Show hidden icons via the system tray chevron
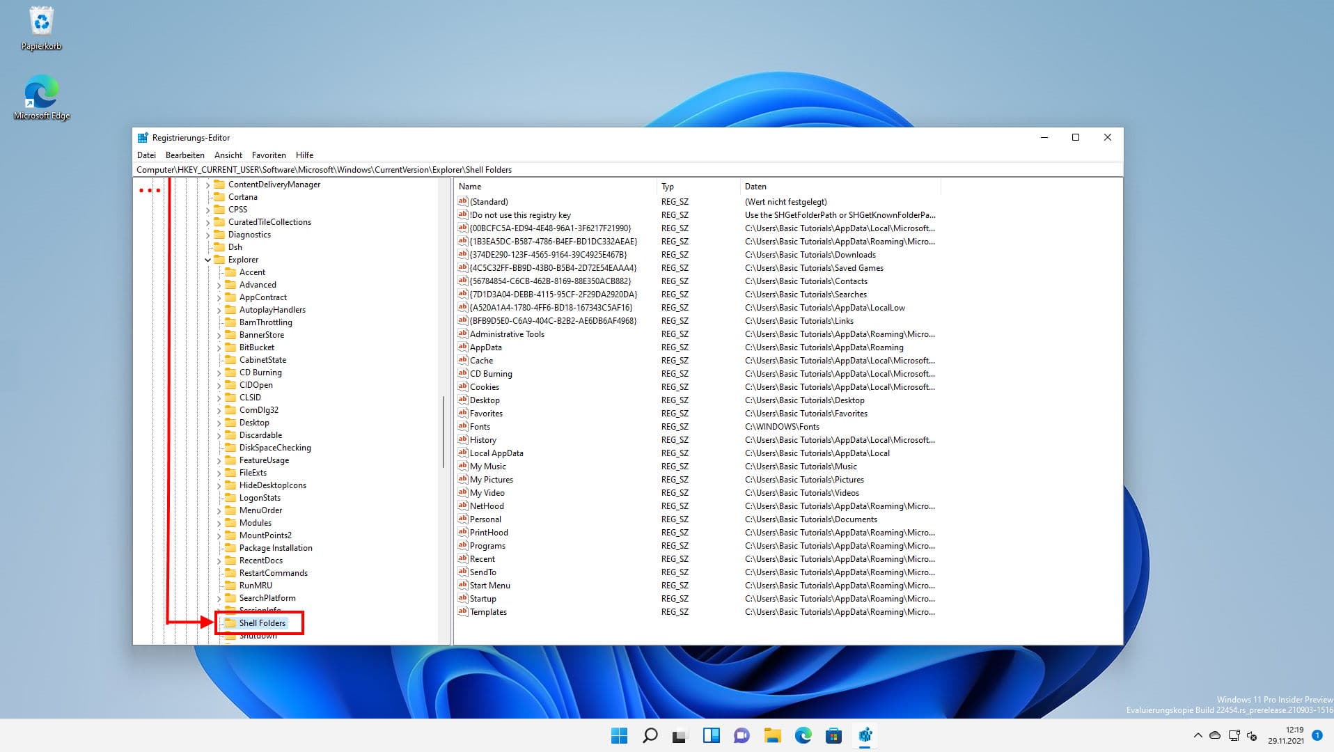Image resolution: width=1334 pixels, height=752 pixels. click(1199, 735)
